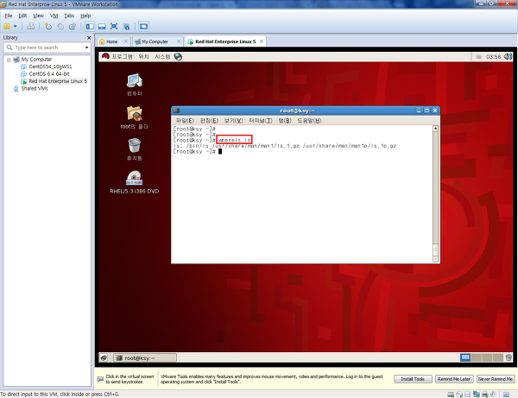Select the trash desktop icon

135,149
